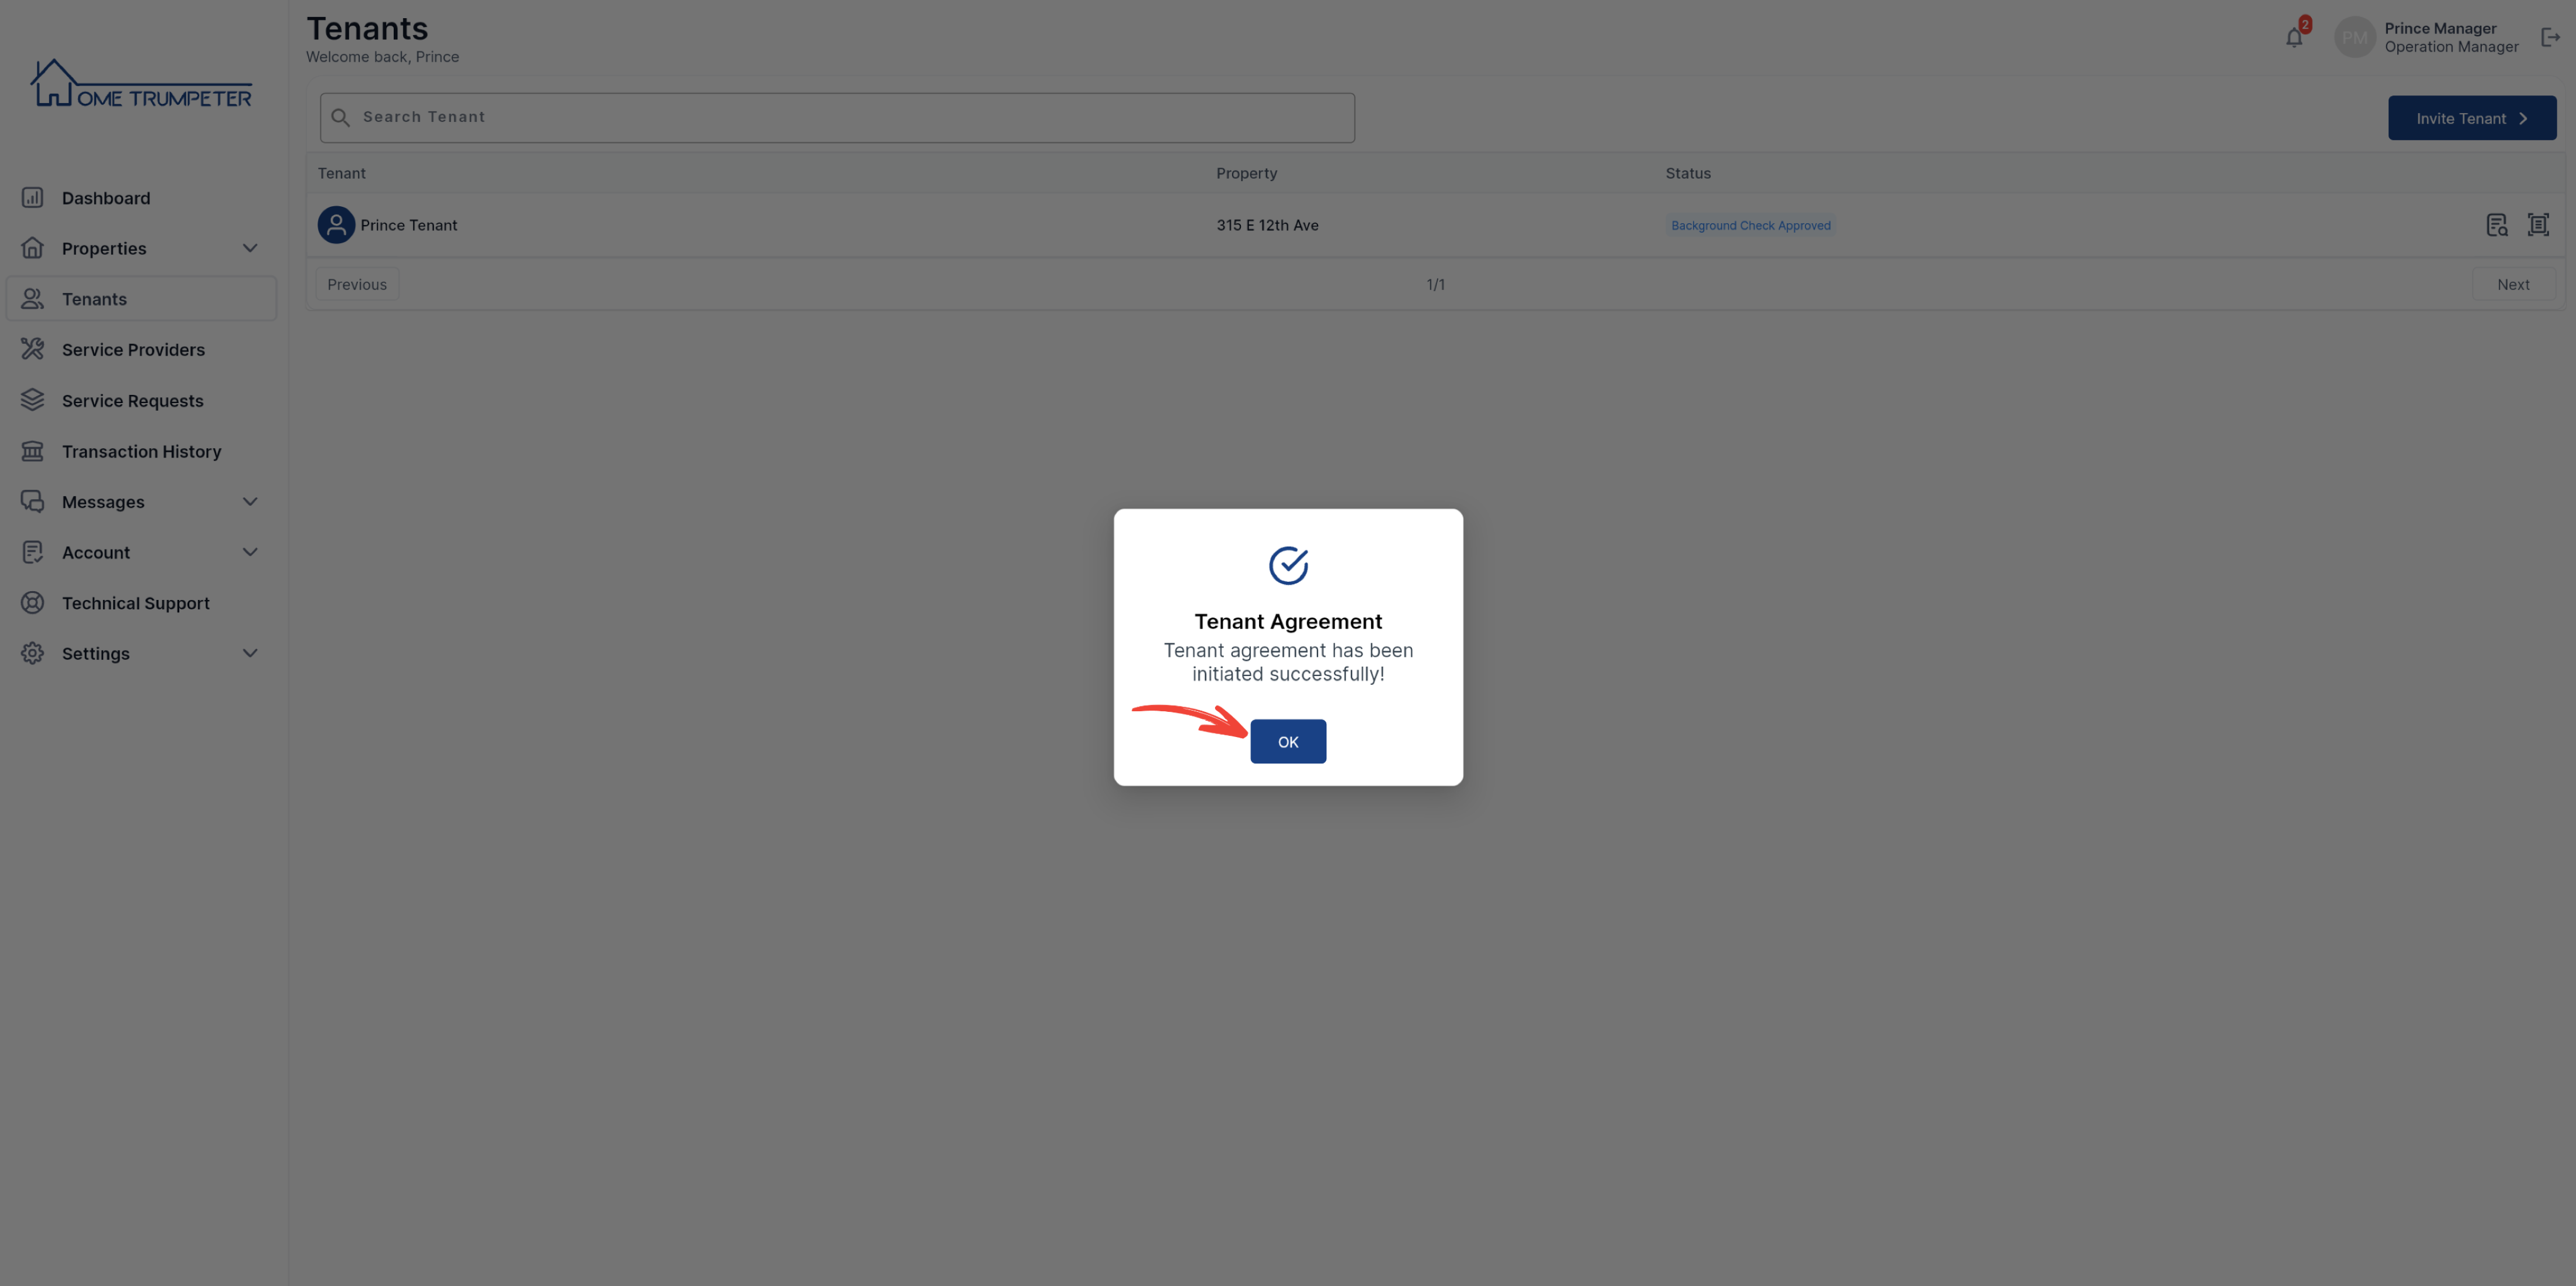Click the Home Trumpeter logo
Viewport: 2576px width, 1286px height.
pos(141,83)
